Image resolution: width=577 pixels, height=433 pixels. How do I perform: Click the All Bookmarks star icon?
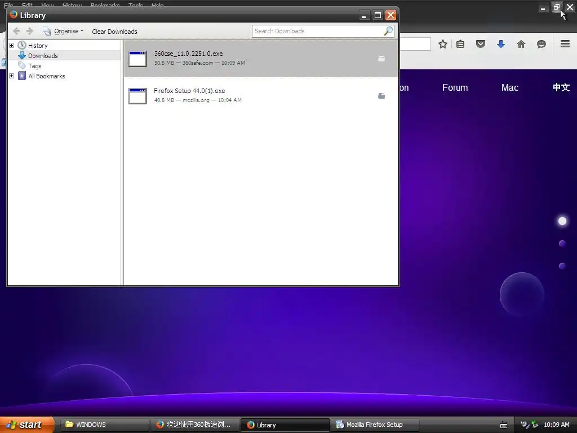click(22, 76)
